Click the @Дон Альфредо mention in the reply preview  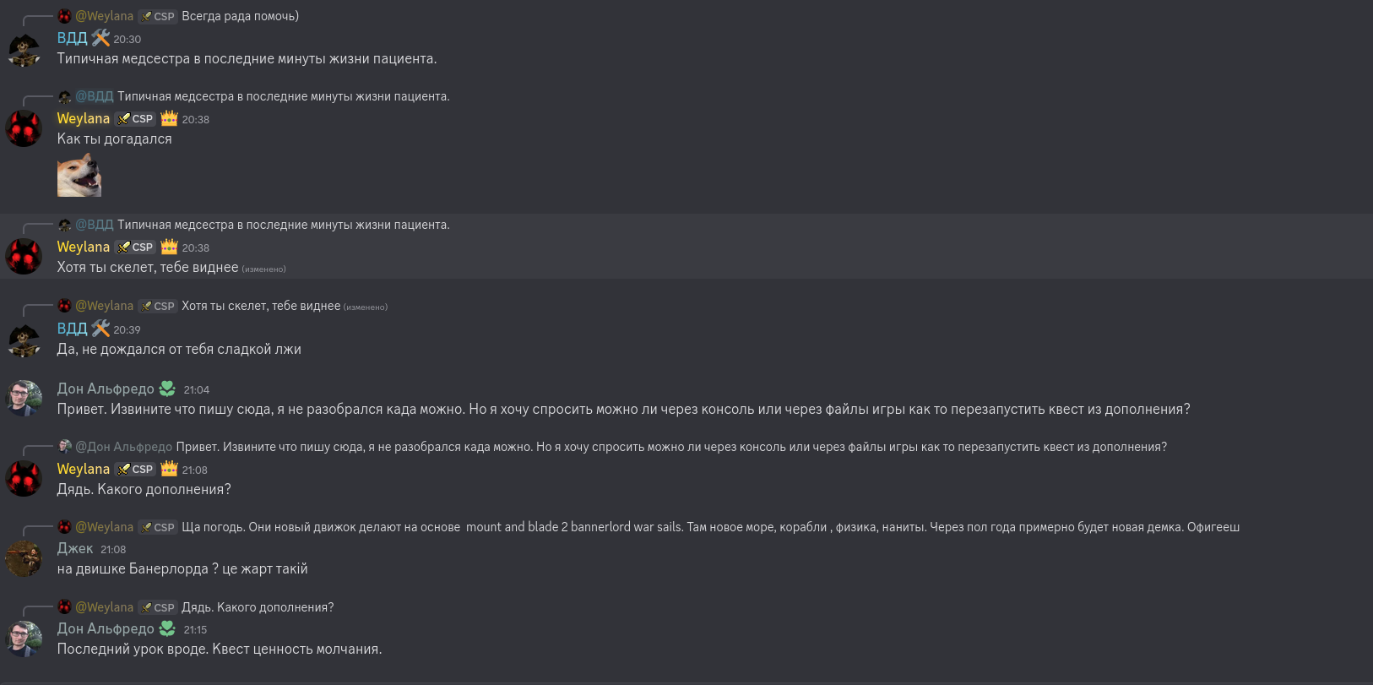tap(123, 447)
